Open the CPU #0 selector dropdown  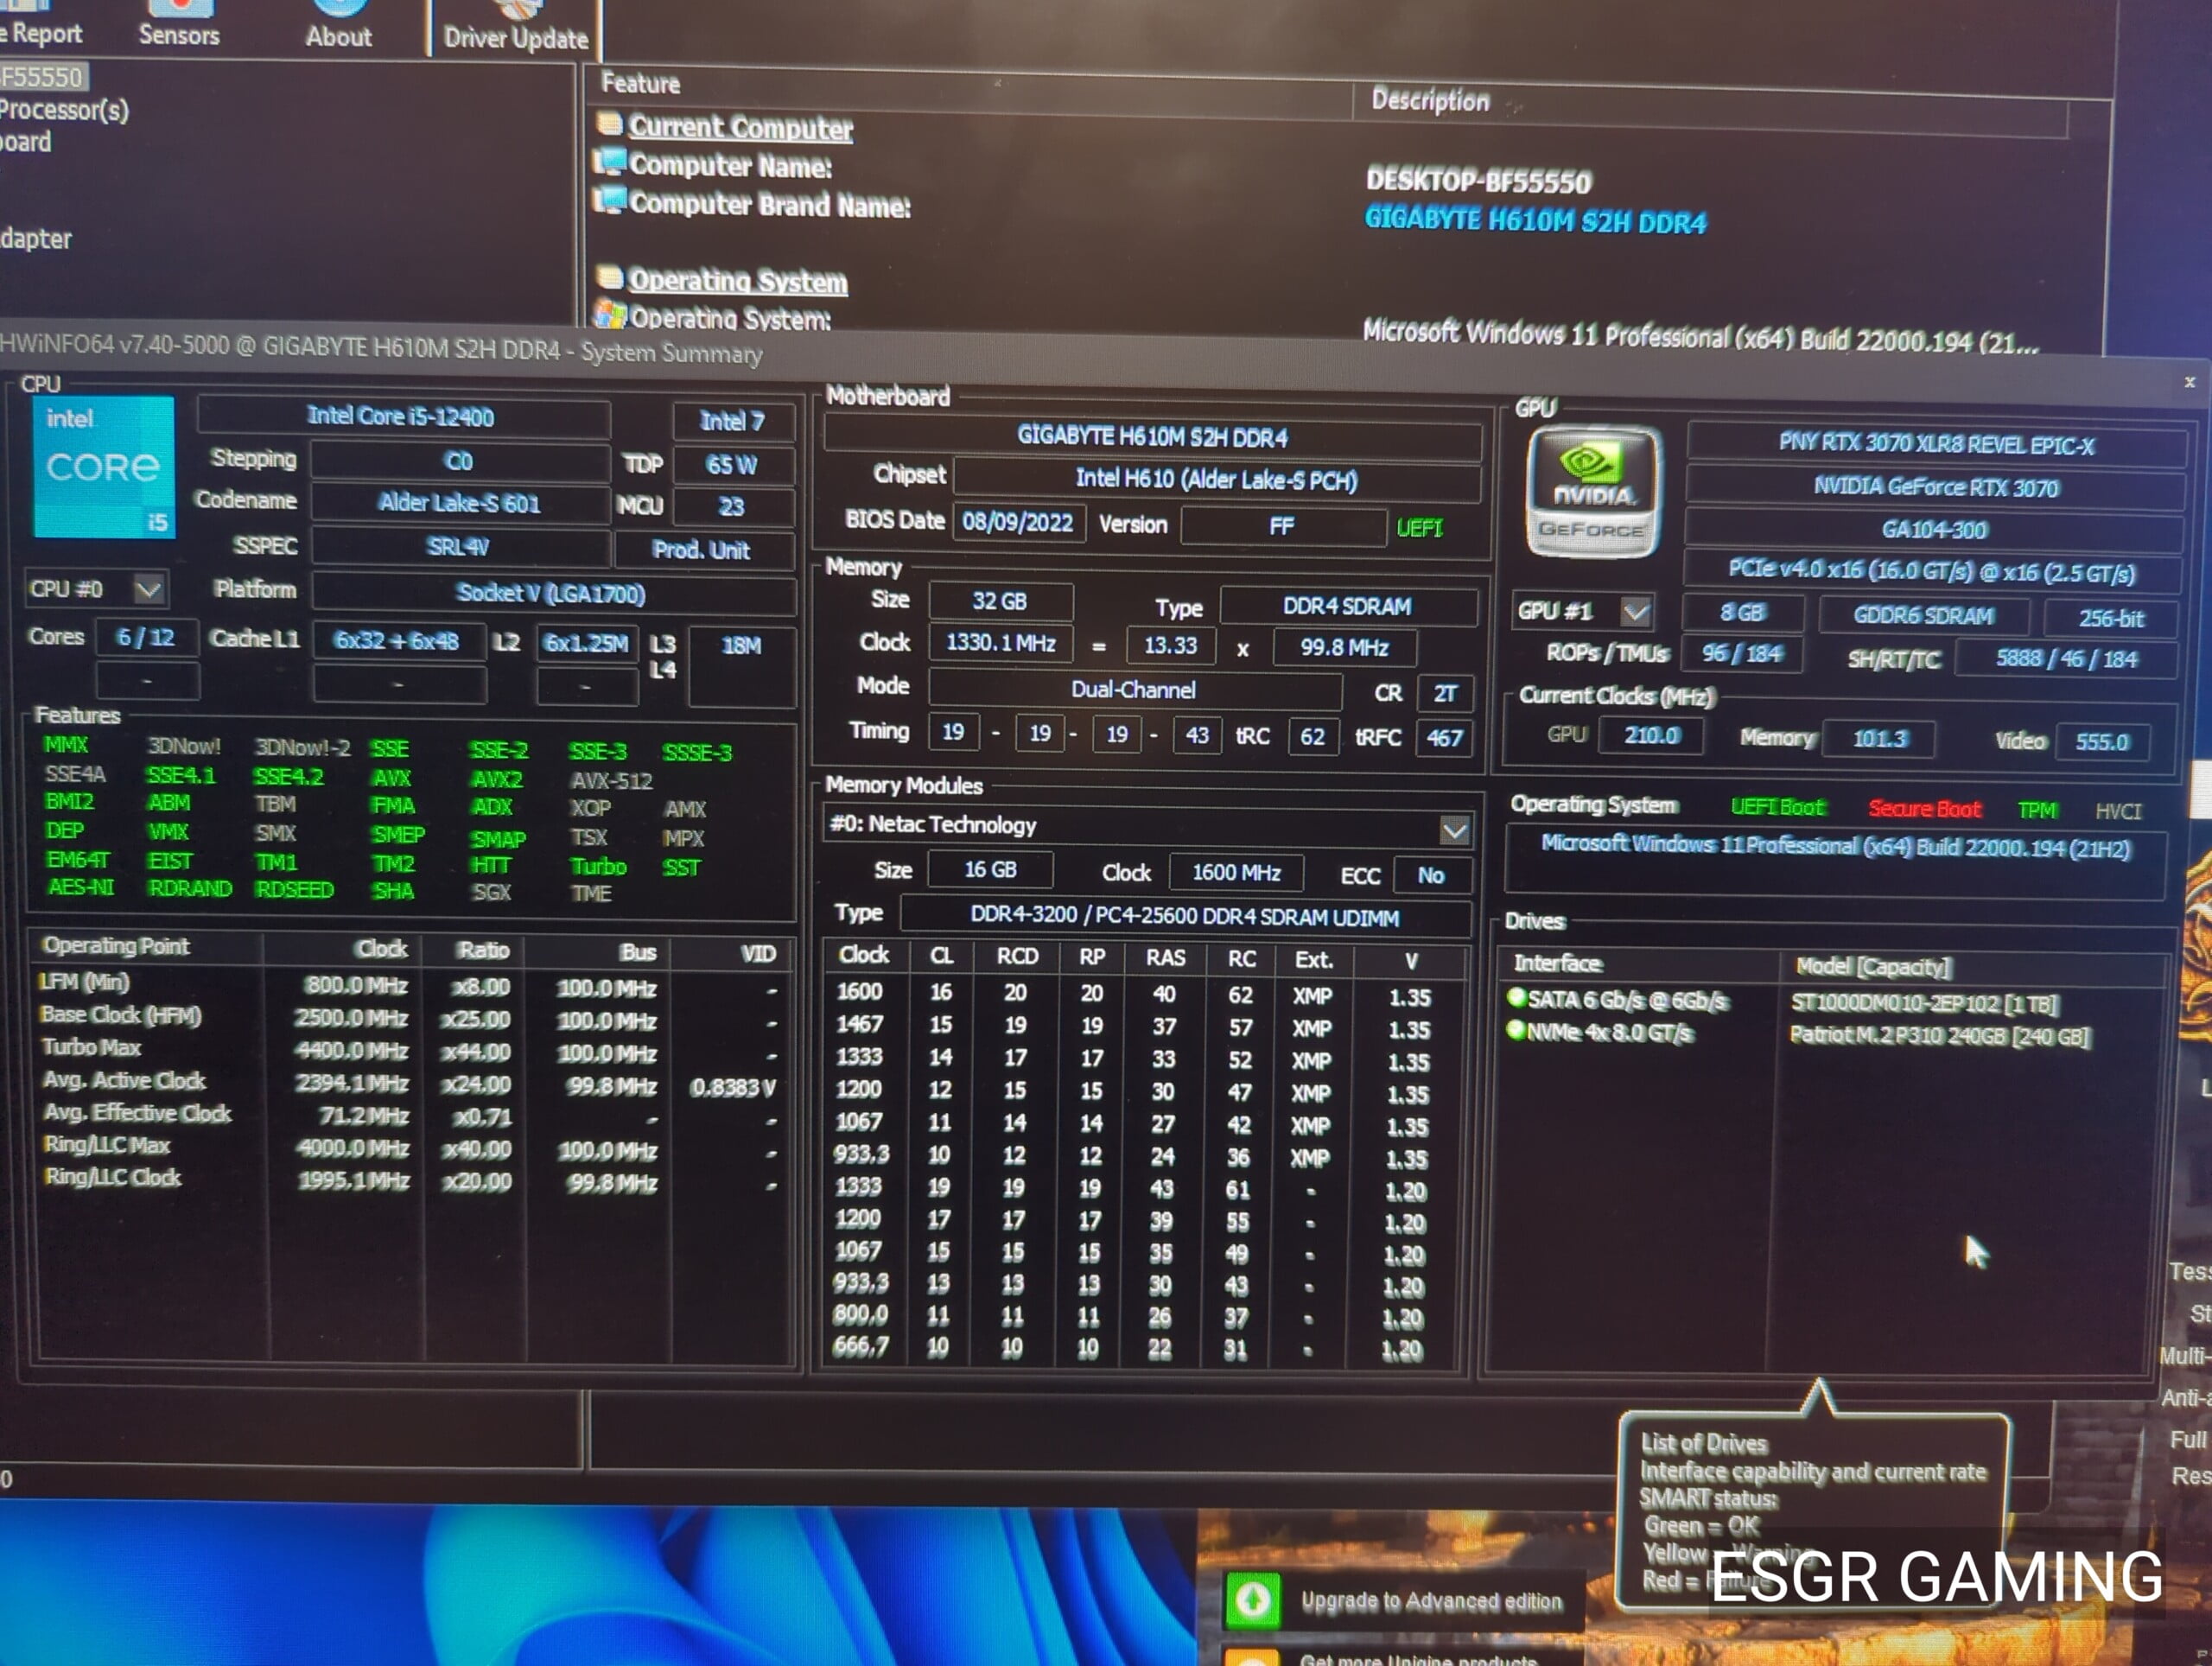149,589
